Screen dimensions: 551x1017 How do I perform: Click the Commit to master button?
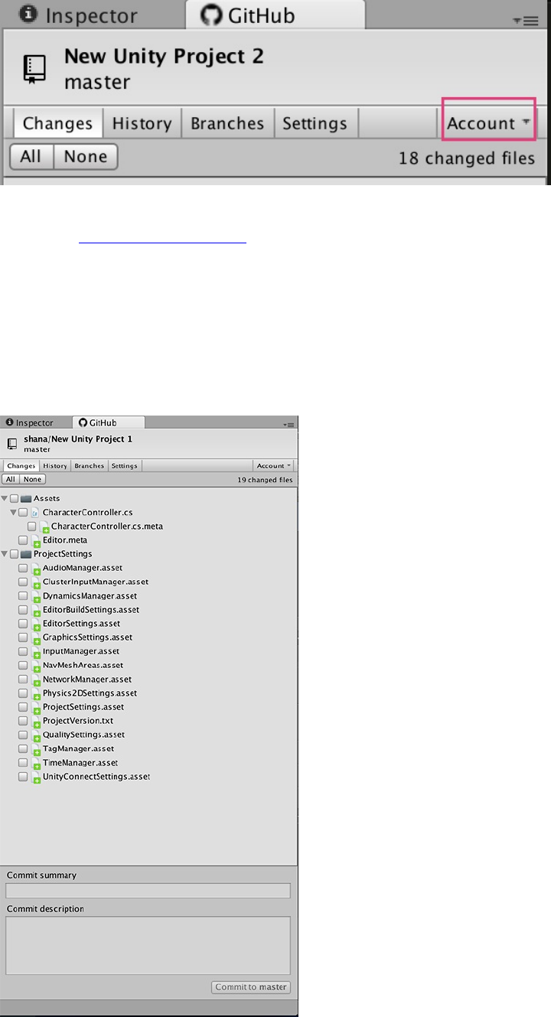[x=251, y=987]
